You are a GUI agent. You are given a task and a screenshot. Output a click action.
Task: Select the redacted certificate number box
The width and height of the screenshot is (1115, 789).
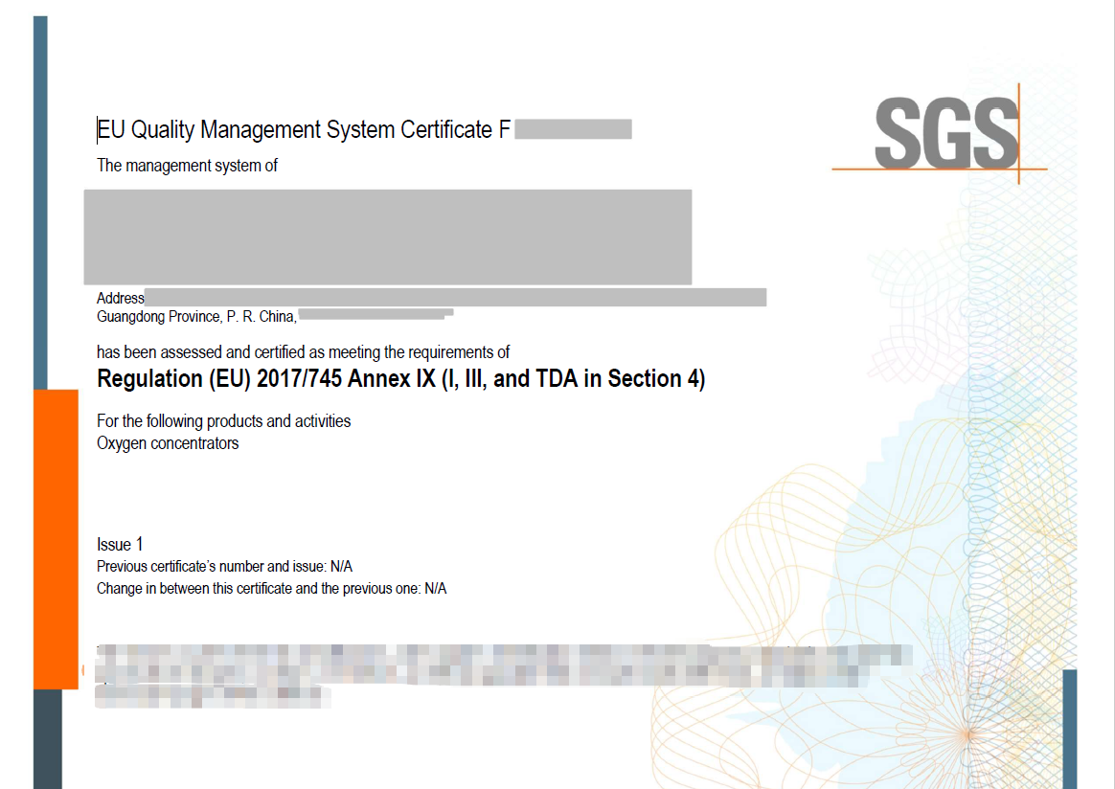tap(573, 129)
